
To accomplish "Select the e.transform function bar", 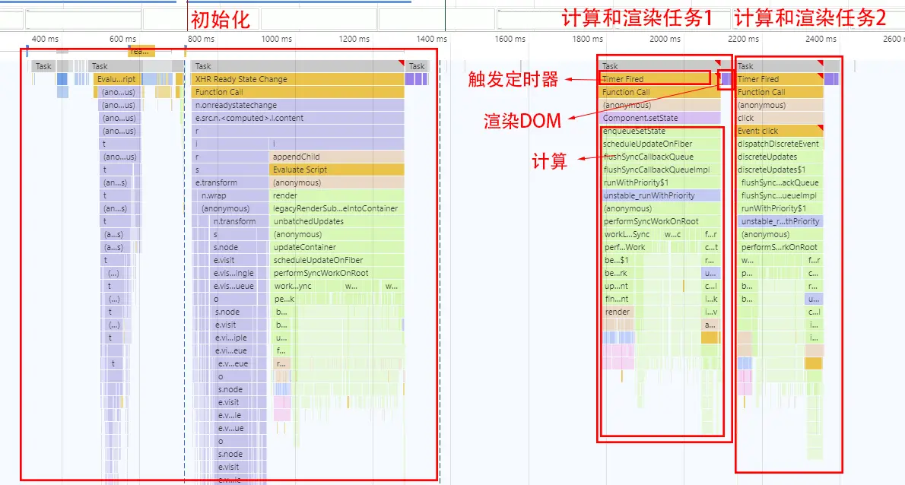I will pos(229,182).
